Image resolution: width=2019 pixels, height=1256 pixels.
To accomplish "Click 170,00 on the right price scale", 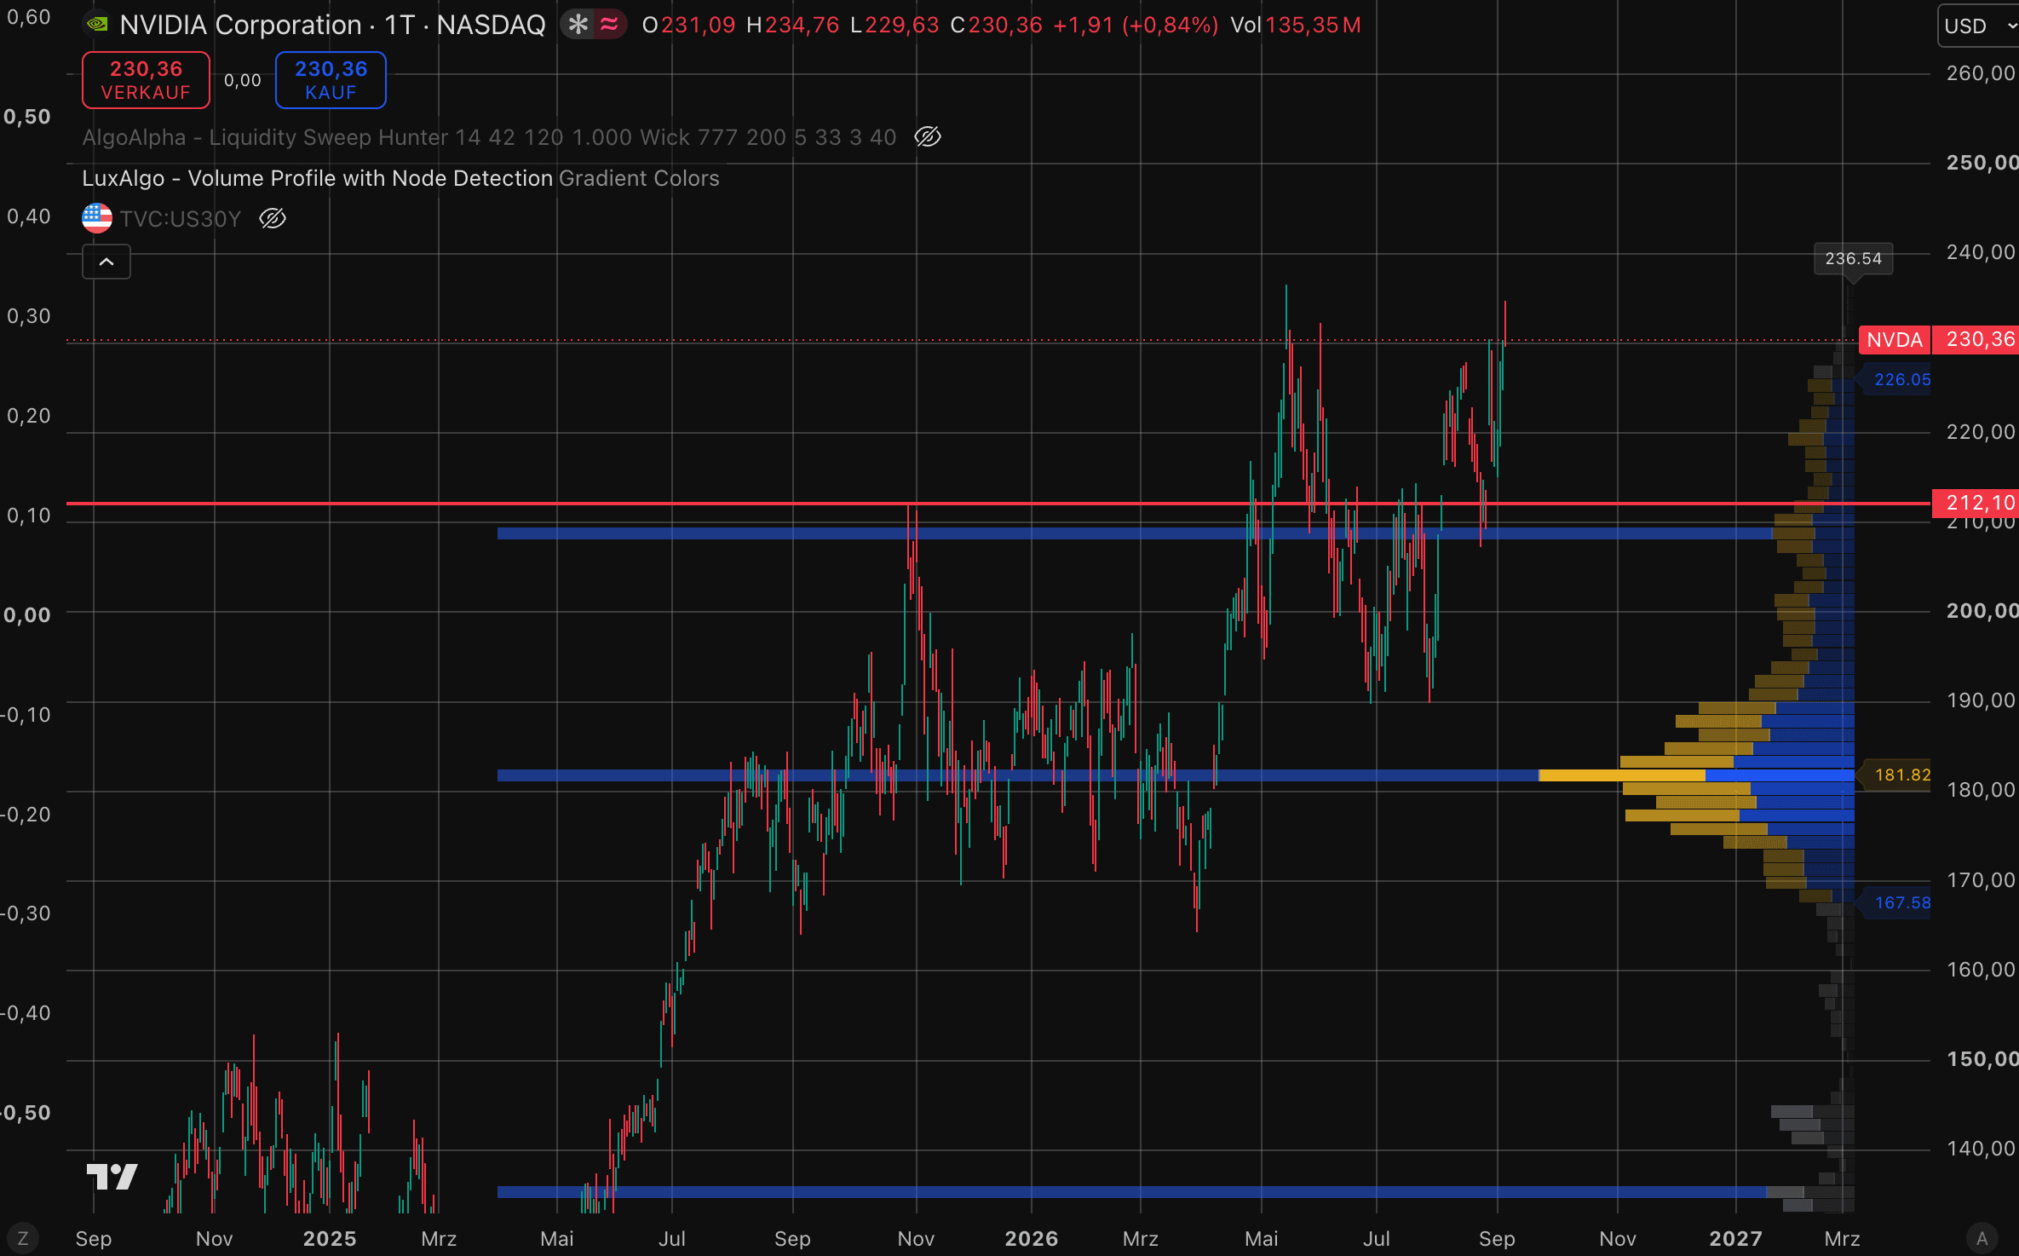I will (x=1982, y=879).
